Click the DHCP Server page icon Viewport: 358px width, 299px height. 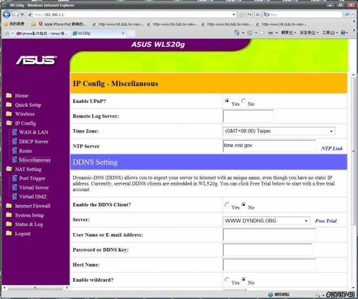click(15, 141)
